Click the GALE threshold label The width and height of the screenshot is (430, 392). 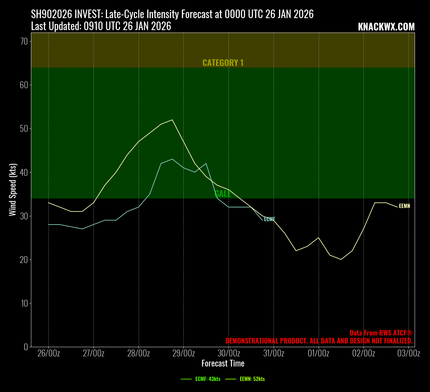[x=223, y=194]
